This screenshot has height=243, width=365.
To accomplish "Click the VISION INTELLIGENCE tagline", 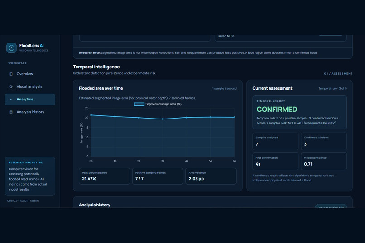I will (x=34, y=51).
